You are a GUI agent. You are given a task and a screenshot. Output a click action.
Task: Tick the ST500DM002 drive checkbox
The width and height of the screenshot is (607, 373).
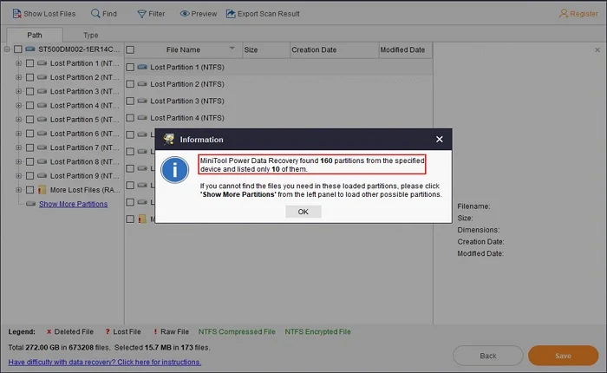click(18, 49)
